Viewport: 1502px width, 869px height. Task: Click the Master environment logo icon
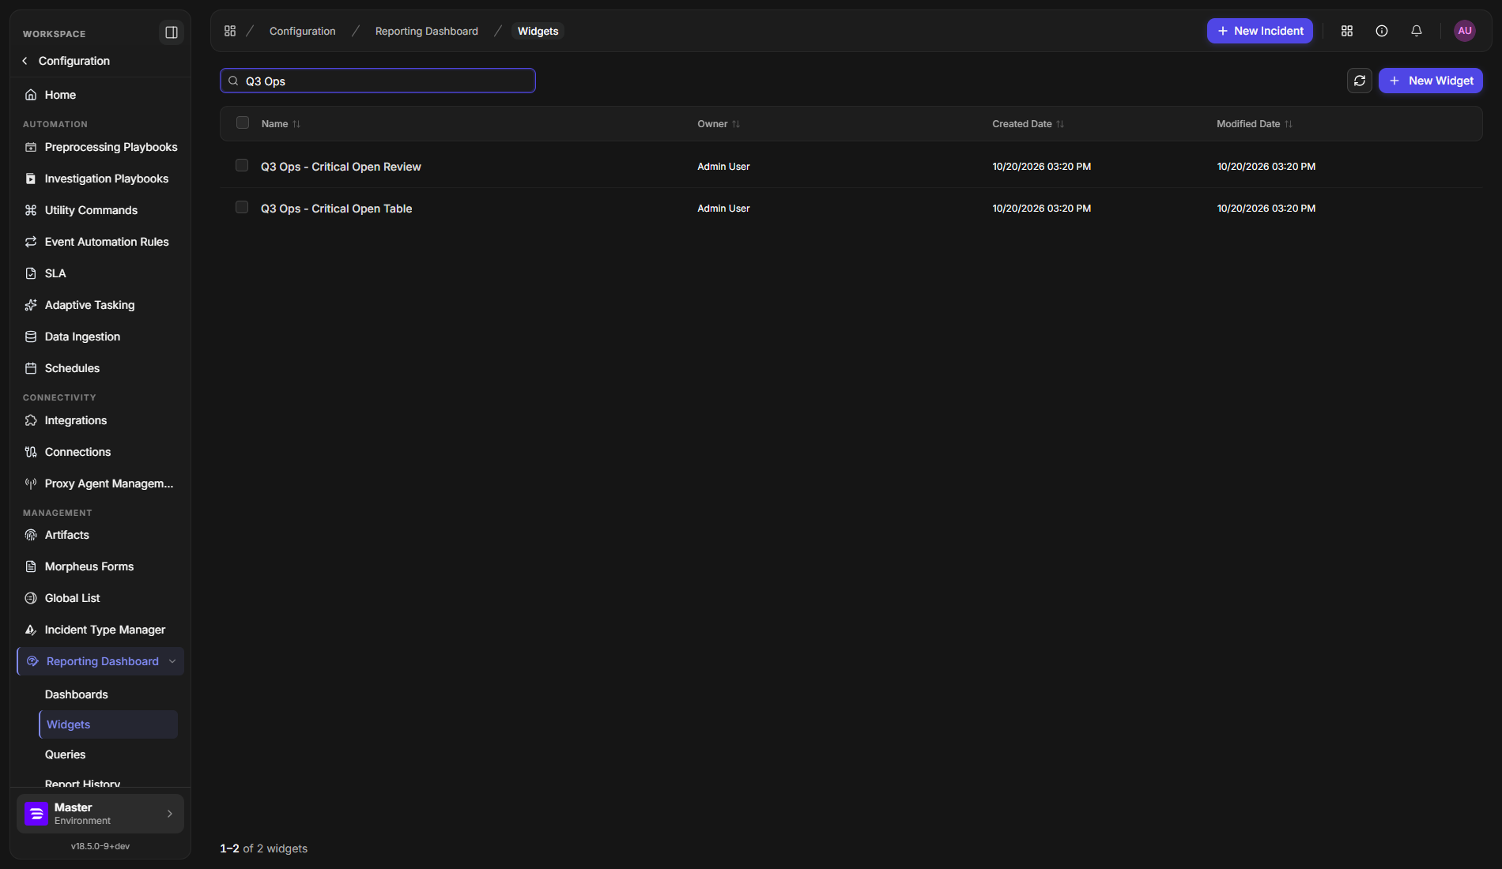(36, 814)
